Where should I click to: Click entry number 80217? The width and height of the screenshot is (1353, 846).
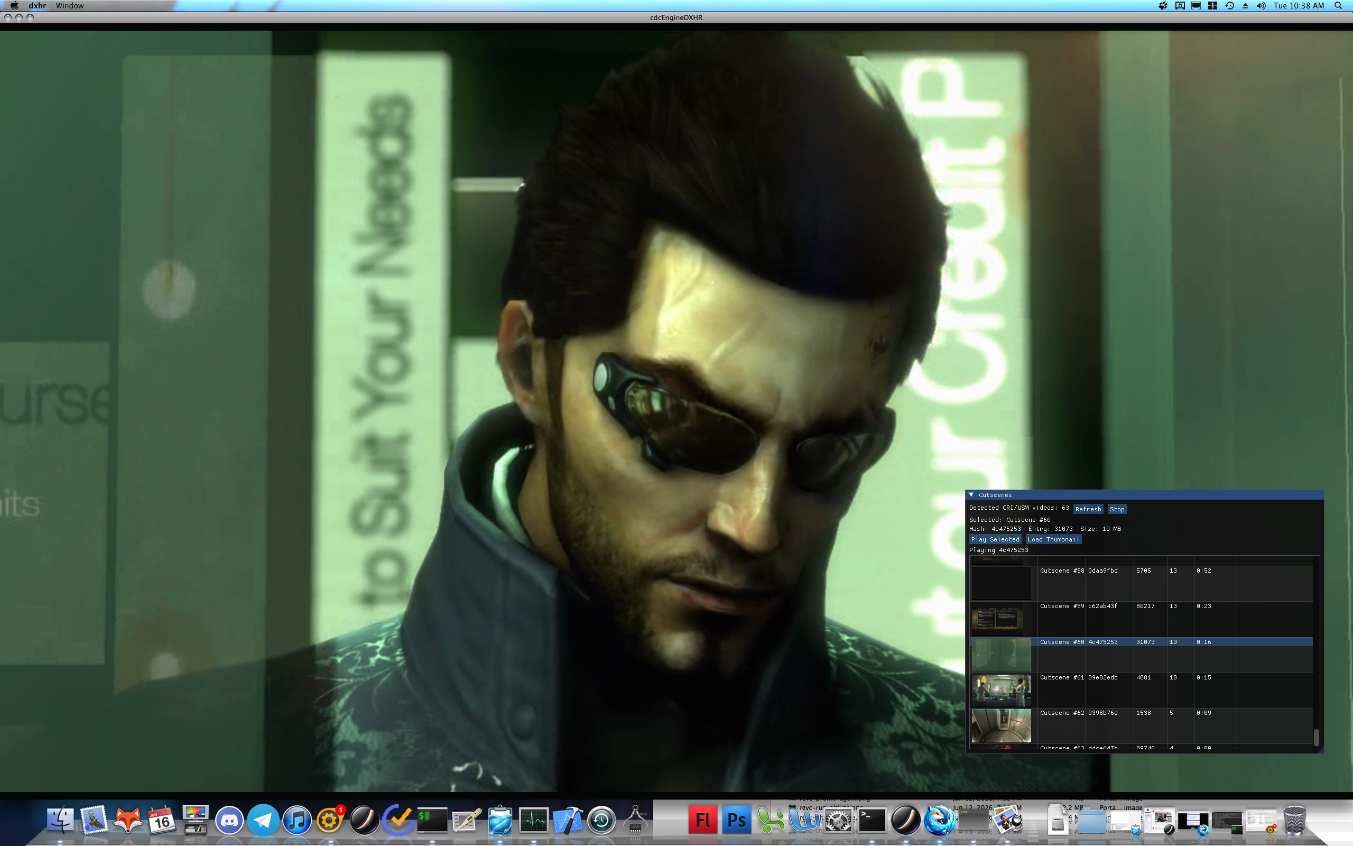point(1145,606)
